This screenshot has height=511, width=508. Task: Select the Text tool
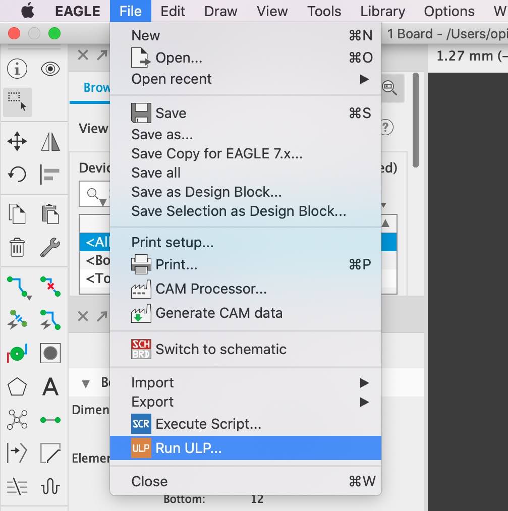[50, 387]
